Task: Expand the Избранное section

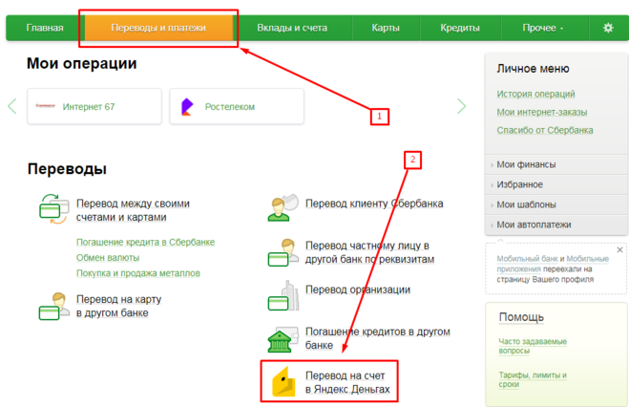Action: [x=519, y=184]
